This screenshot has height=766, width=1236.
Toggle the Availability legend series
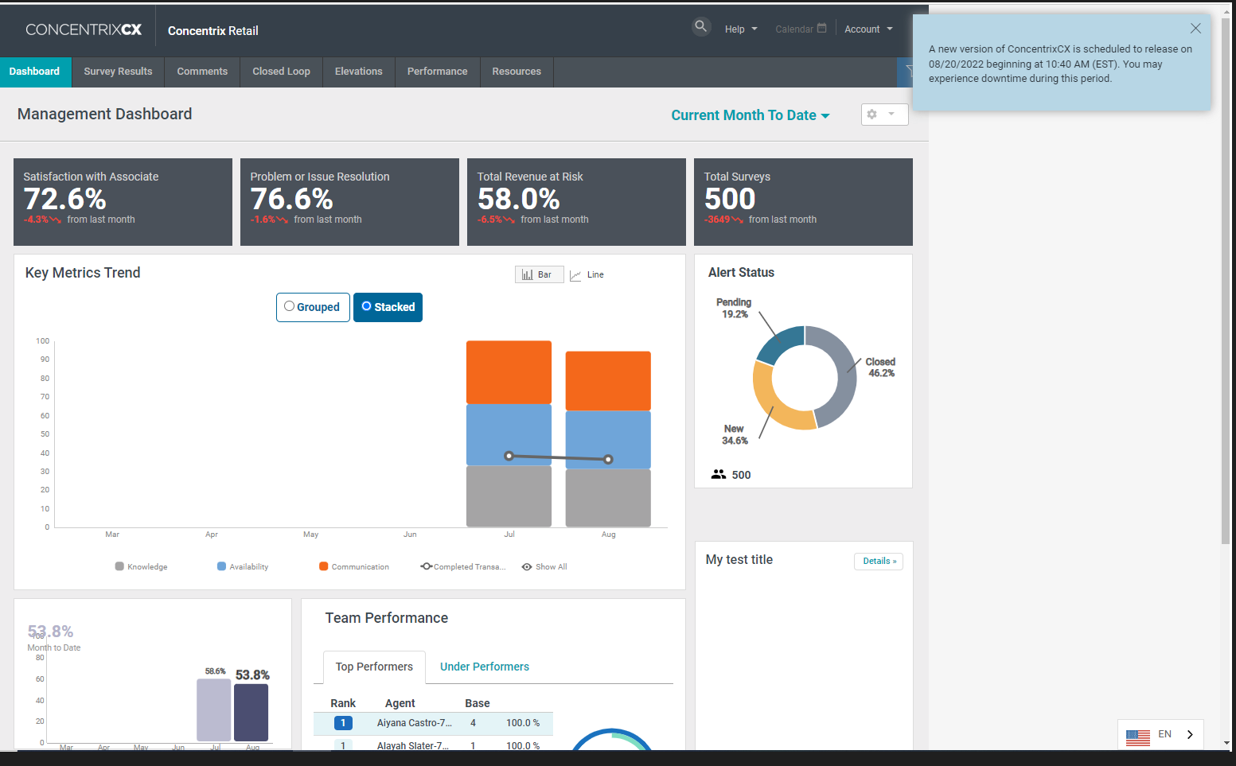click(243, 566)
